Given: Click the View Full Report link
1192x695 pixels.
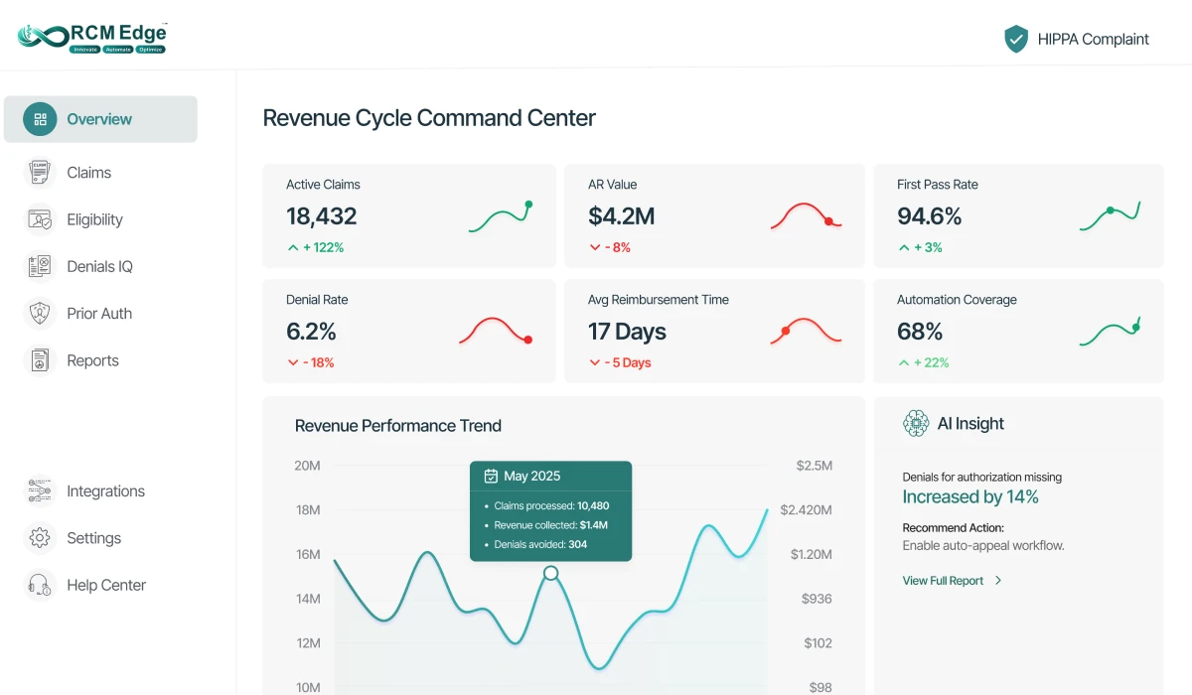Looking at the screenshot, I should tap(943, 581).
